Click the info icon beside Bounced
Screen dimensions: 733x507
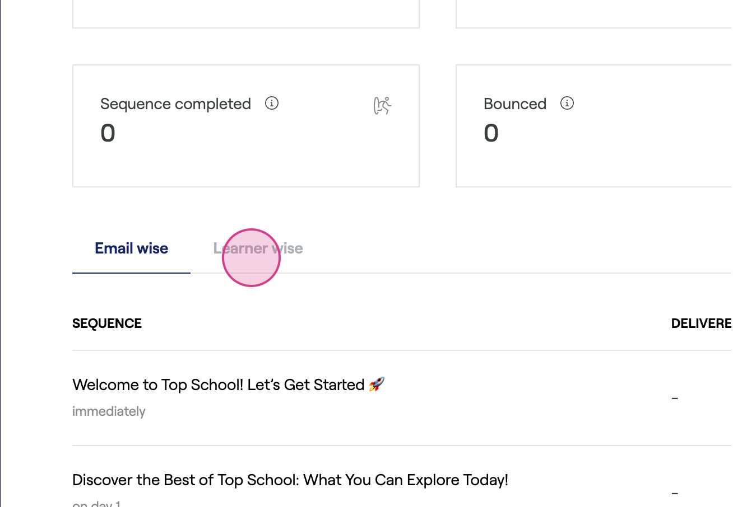[x=567, y=104]
